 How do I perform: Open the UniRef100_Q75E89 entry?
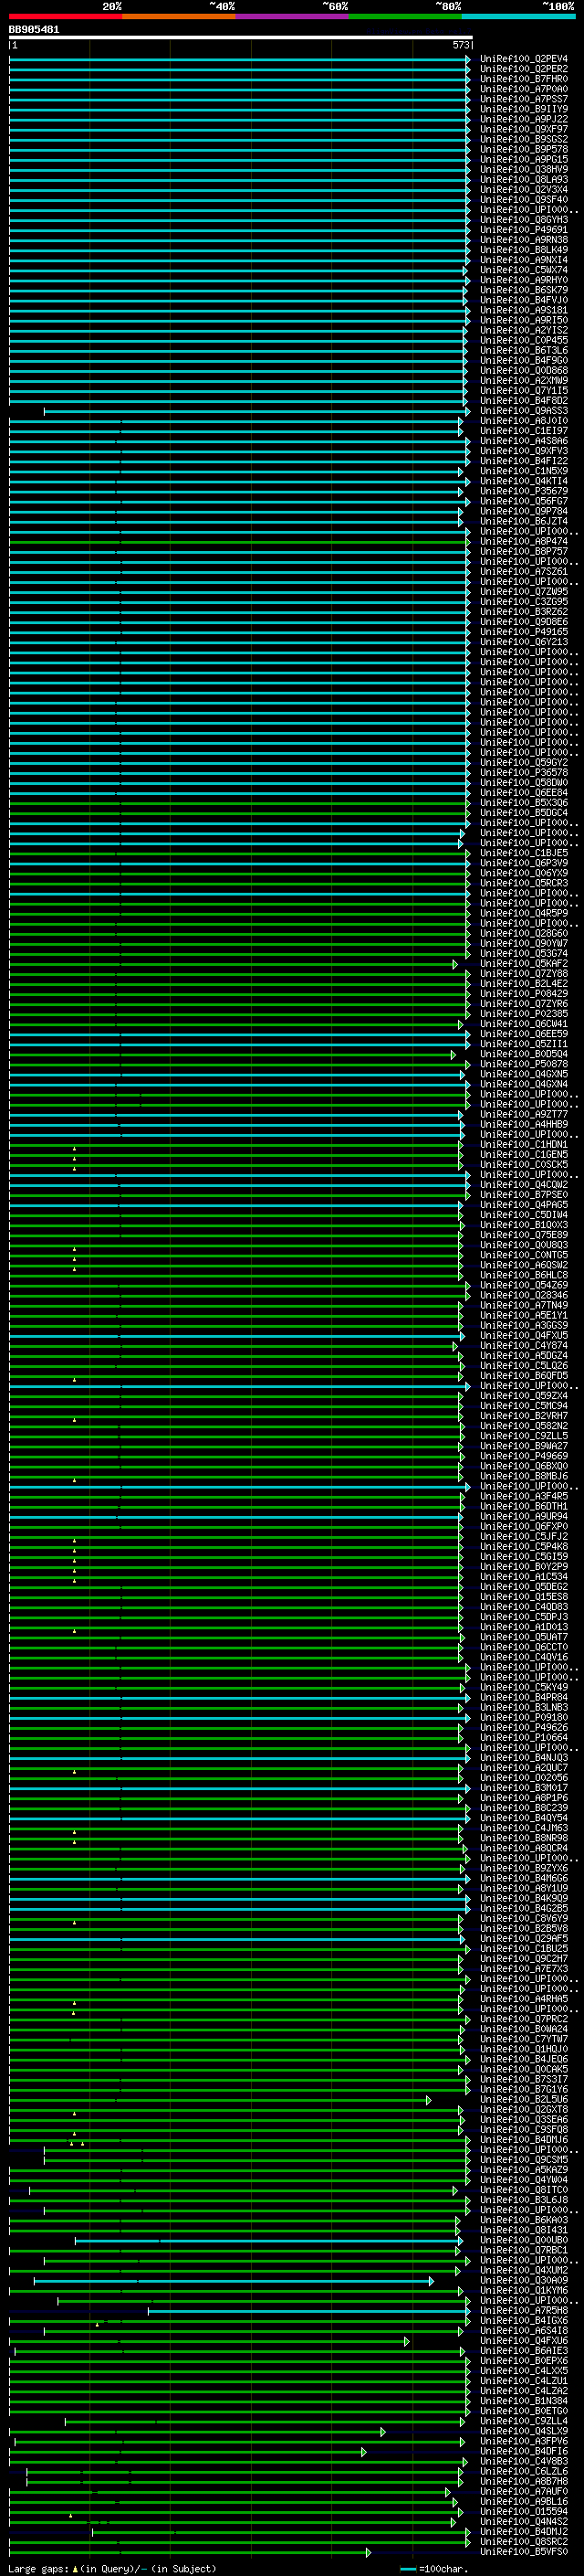[x=524, y=1235]
